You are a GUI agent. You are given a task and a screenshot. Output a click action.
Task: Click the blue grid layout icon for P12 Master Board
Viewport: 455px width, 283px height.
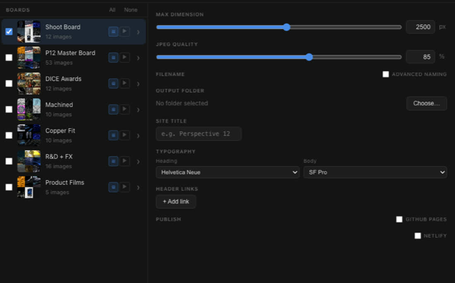tap(113, 58)
